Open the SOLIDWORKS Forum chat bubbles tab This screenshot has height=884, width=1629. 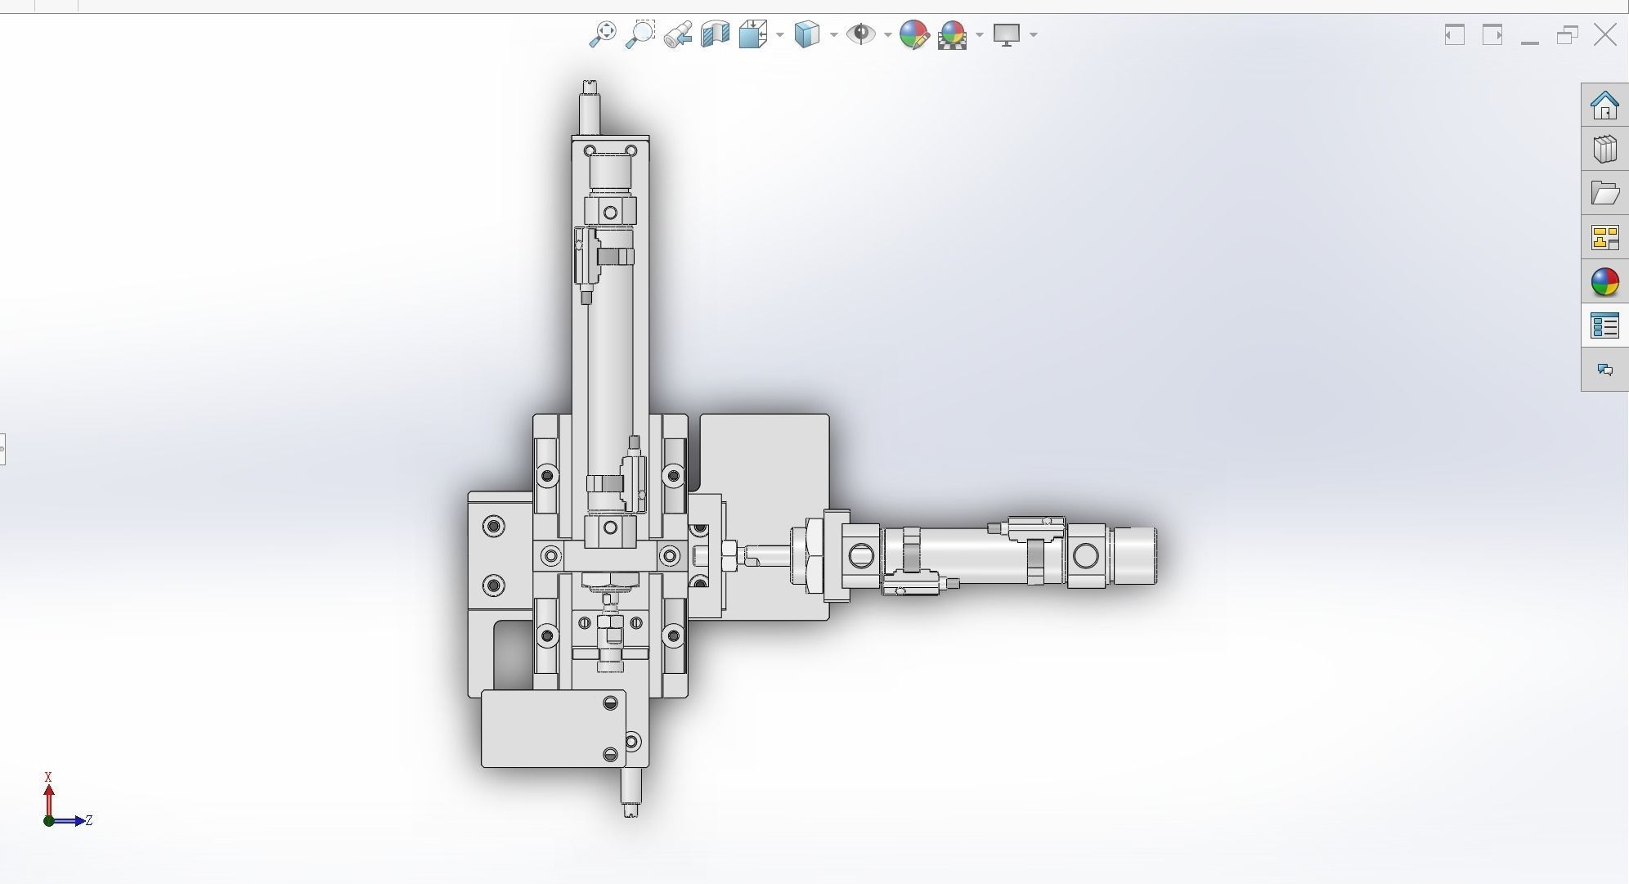click(x=1604, y=370)
